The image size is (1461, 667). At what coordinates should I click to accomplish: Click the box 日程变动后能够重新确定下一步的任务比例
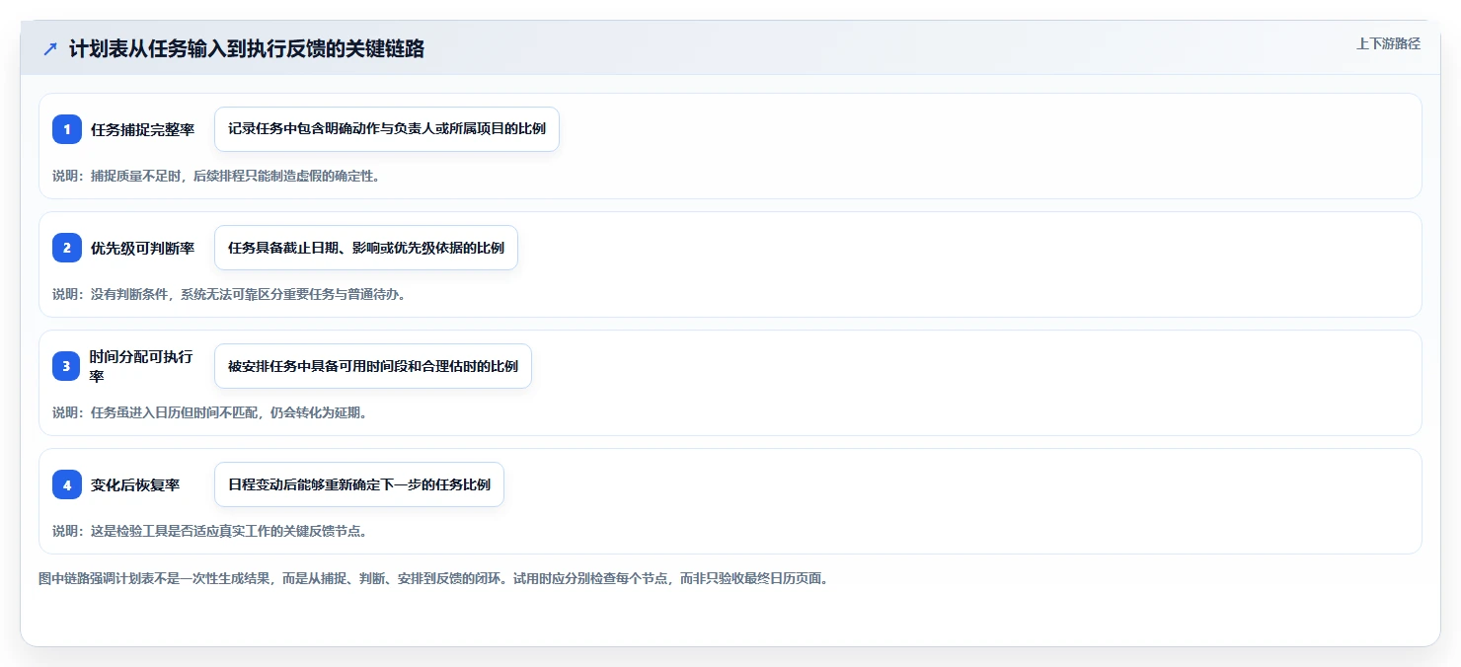(359, 484)
